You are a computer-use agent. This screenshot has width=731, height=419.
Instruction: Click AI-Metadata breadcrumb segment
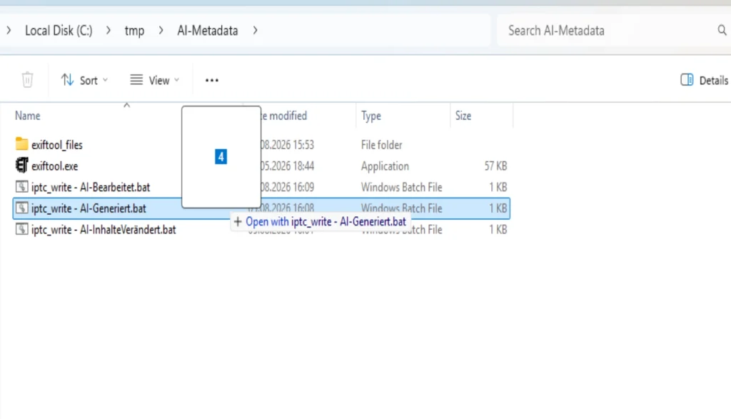point(208,30)
